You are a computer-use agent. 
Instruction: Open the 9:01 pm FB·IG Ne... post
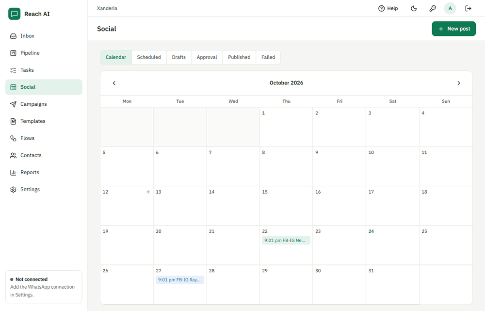point(286,241)
